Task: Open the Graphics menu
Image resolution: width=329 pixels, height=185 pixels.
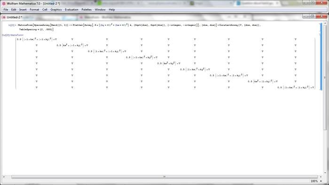Action: click(x=56, y=10)
